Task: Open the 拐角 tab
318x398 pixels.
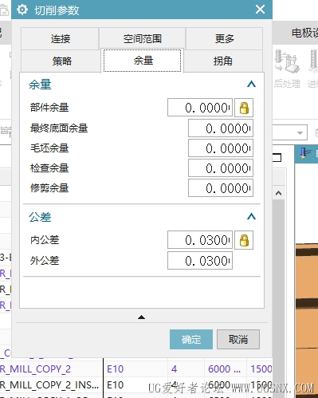Action: (x=223, y=61)
